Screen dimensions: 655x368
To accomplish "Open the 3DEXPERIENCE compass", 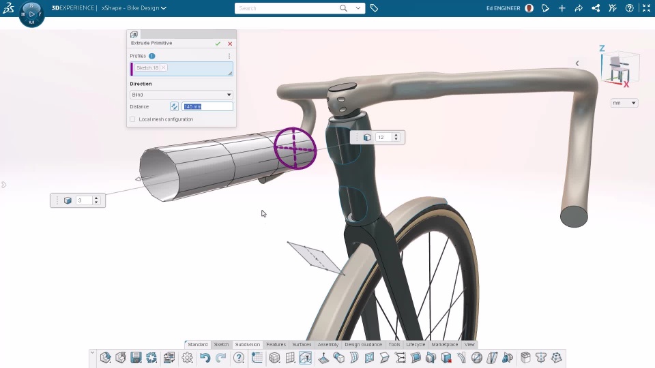I will pyautogui.click(x=32, y=14).
